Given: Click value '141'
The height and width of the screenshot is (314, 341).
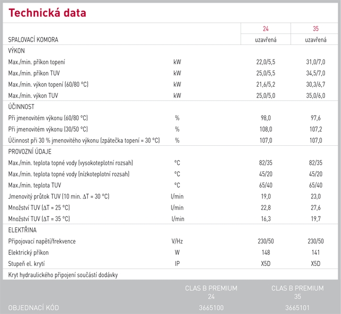Looking at the screenshot, I should coord(315,252).
